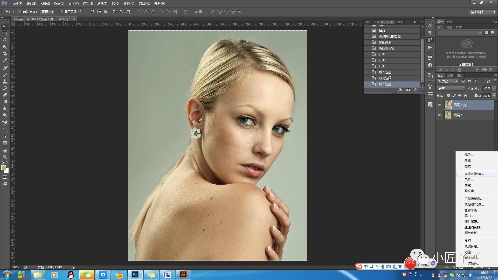Open the Libraries selection dropdown
This screenshot has height=280, width=498.
pyautogui.click(x=460, y=33)
